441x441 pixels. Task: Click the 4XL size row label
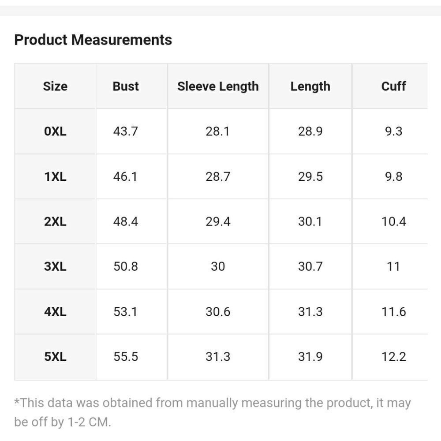pyautogui.click(x=55, y=312)
